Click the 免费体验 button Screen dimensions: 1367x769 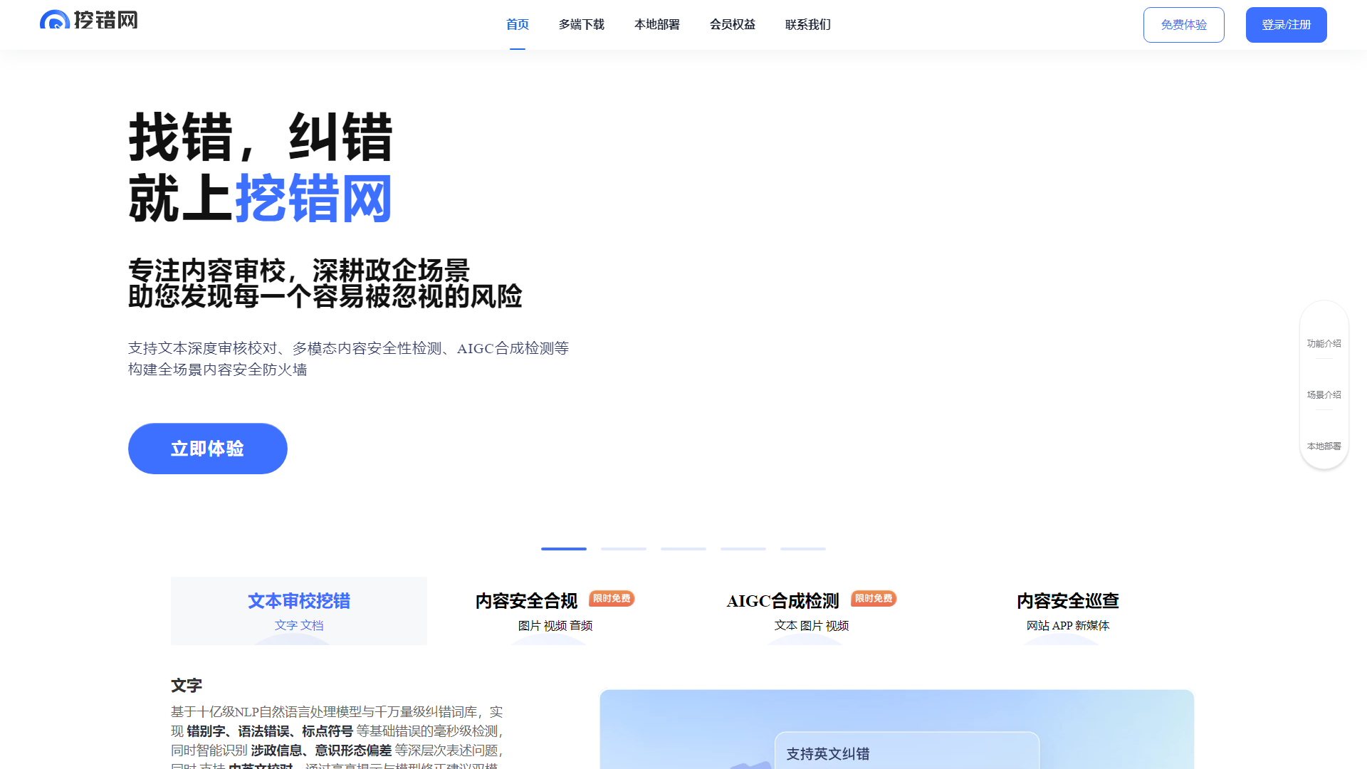tap(1183, 24)
